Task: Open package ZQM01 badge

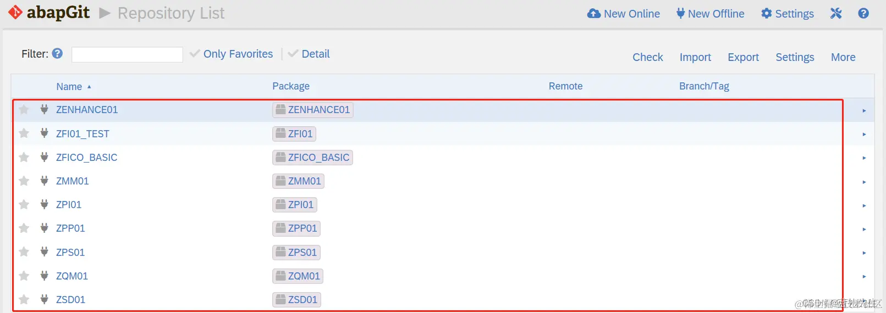Action: pos(298,276)
